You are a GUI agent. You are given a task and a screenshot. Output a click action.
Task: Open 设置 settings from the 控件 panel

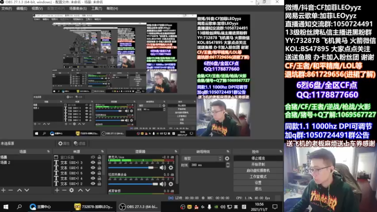tap(258, 183)
